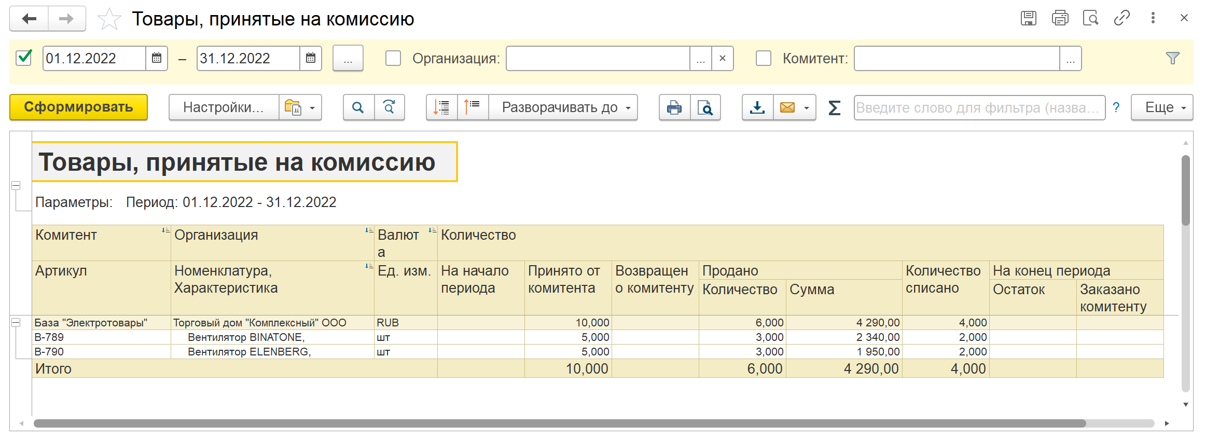Open the send by email dropdown arrow

(x=806, y=108)
